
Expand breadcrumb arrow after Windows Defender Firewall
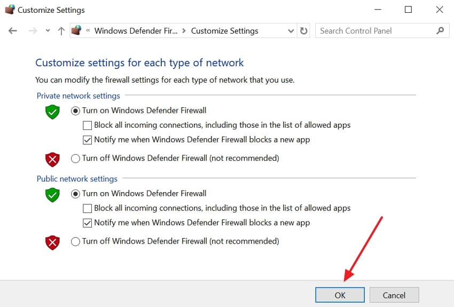point(184,30)
